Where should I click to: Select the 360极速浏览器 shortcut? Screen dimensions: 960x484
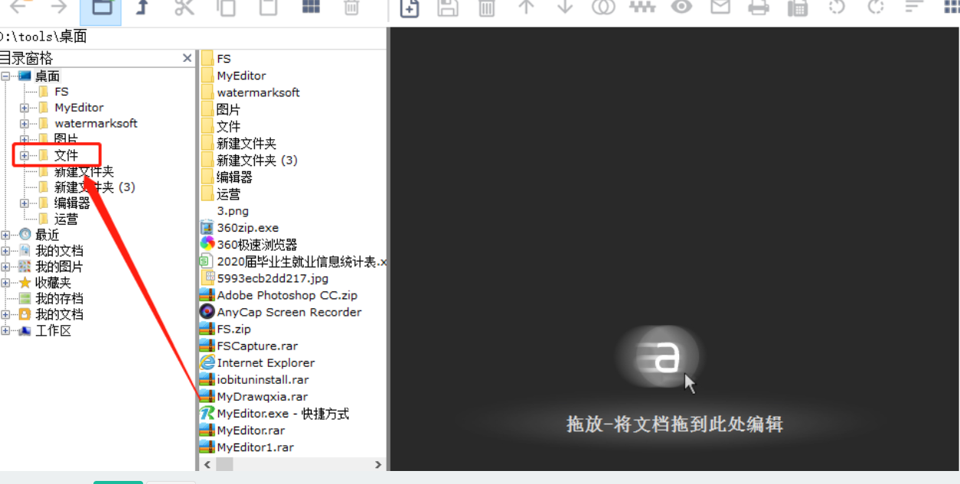click(x=248, y=245)
